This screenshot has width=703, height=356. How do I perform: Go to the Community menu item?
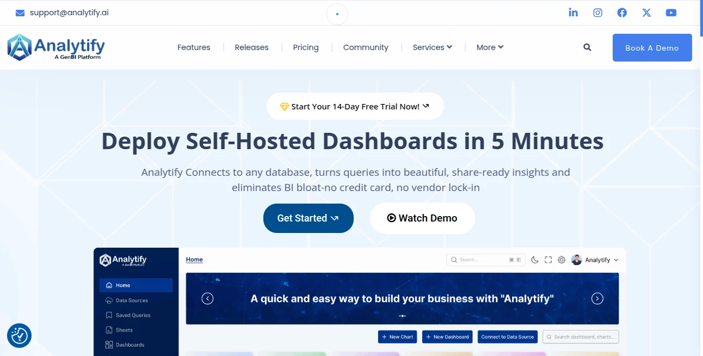click(x=365, y=47)
